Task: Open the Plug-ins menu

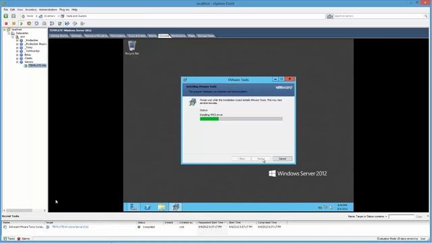Action: pyautogui.click(x=64, y=9)
